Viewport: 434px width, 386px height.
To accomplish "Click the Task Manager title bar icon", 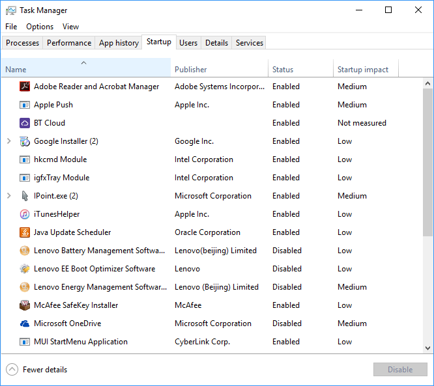I will (x=11, y=11).
